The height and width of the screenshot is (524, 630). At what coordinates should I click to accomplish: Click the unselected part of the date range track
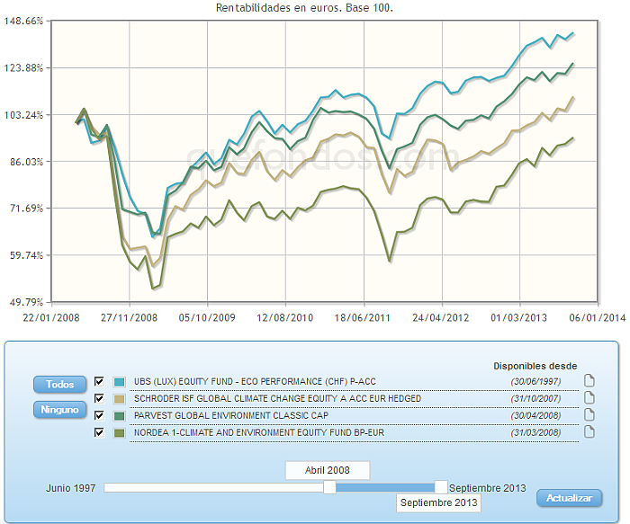click(x=214, y=487)
